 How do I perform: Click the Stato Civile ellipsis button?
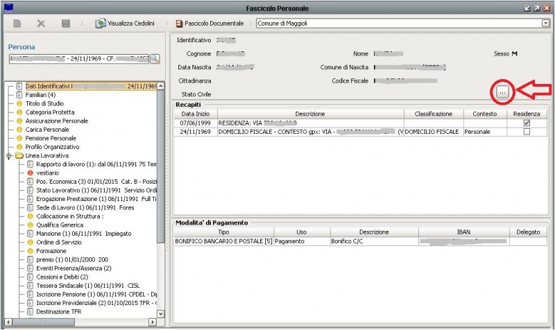coord(502,93)
